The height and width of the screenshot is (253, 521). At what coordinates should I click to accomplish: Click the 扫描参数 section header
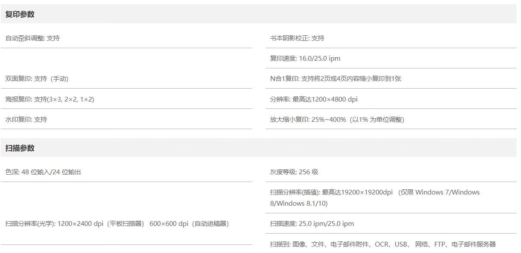(x=20, y=148)
